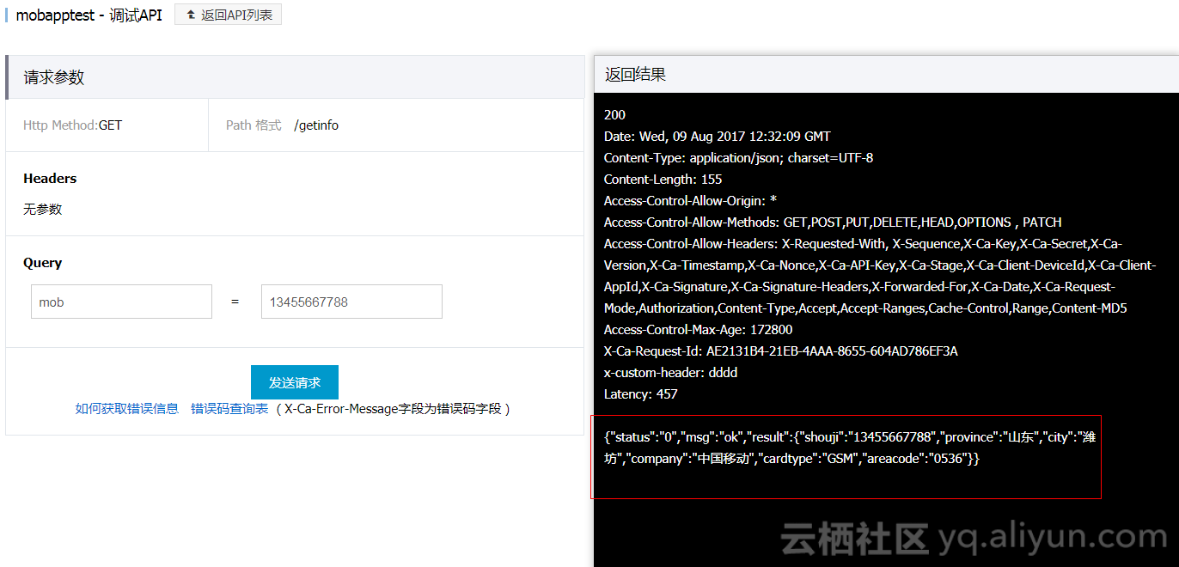Click the Content-Type response header line
Image resolution: width=1179 pixels, height=567 pixels.
click(738, 158)
